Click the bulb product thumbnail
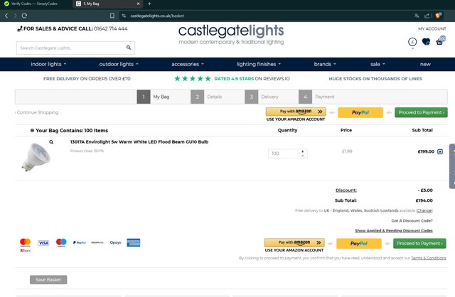Image resolution: width=455 pixels, height=297 pixels. [x=36, y=157]
